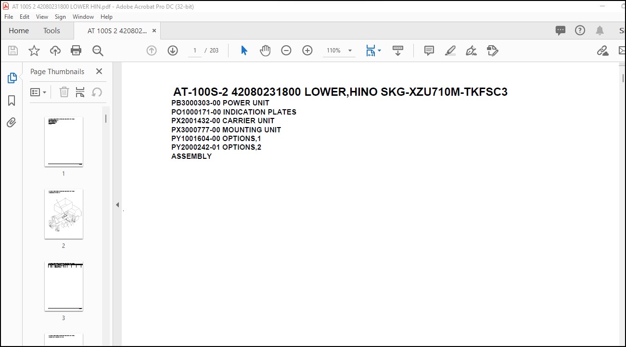Screen dimensions: 626x347
Task: Click the AT-100S-2 document heading
Action: pos(340,92)
